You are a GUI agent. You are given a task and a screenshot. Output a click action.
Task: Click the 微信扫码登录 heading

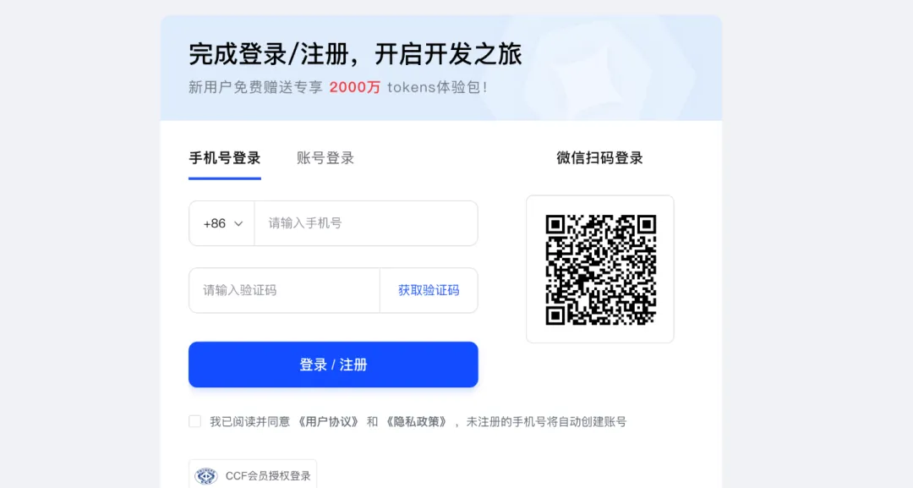599,158
